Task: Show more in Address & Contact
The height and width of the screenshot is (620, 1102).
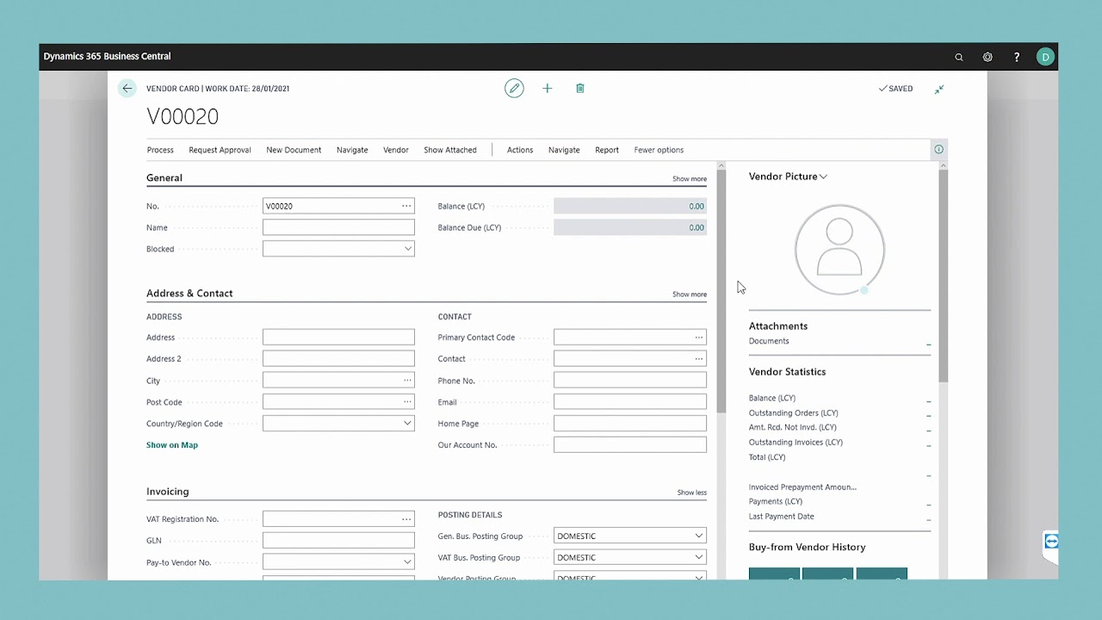Action: (690, 294)
